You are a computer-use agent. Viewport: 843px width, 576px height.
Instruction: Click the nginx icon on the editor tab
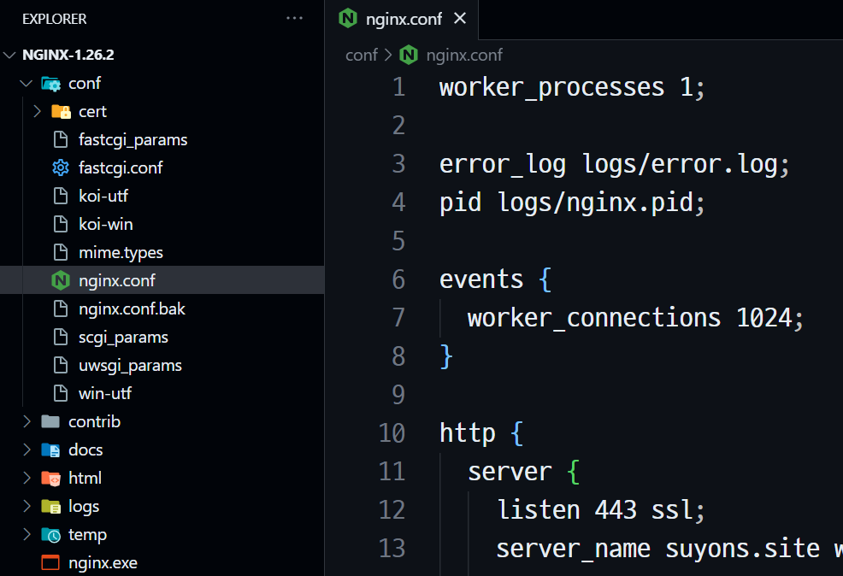348,19
